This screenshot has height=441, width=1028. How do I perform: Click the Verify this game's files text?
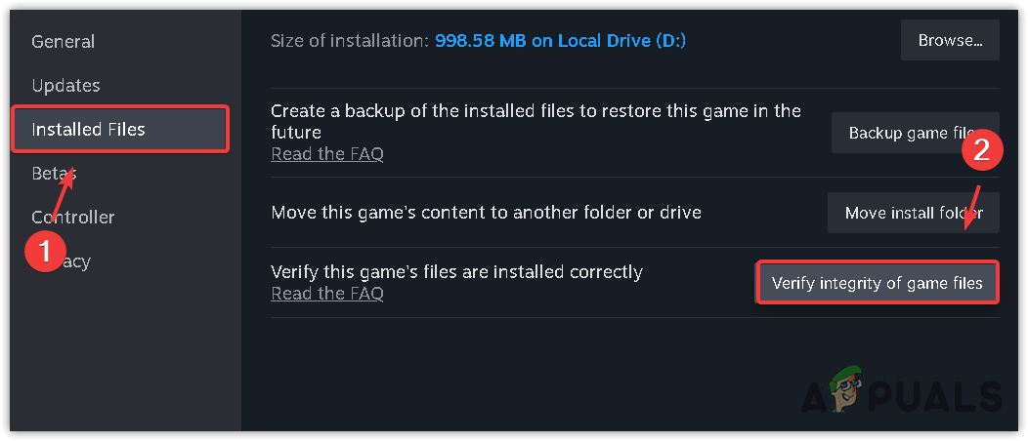click(x=456, y=271)
